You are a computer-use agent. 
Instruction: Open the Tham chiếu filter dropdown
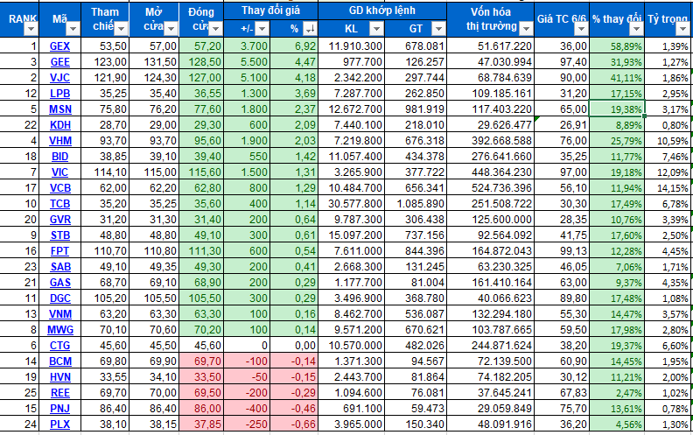[x=121, y=29]
